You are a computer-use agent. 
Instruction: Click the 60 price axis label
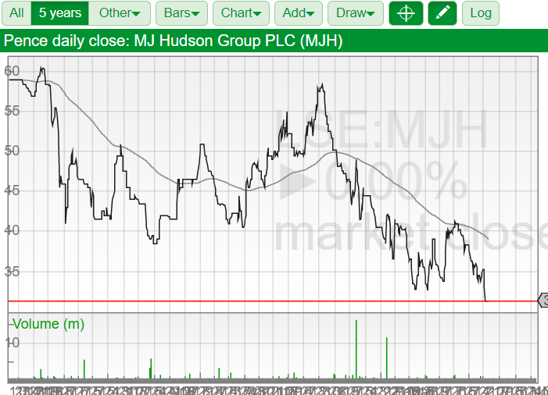tap(12, 71)
